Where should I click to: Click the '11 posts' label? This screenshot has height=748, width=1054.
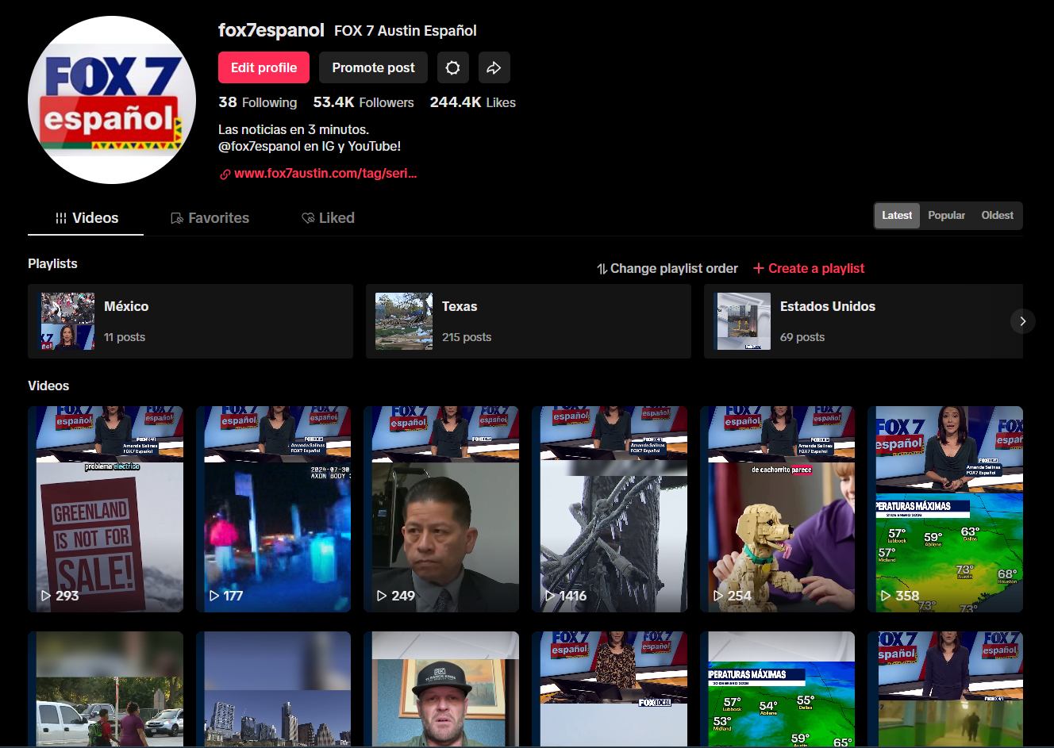tap(125, 337)
